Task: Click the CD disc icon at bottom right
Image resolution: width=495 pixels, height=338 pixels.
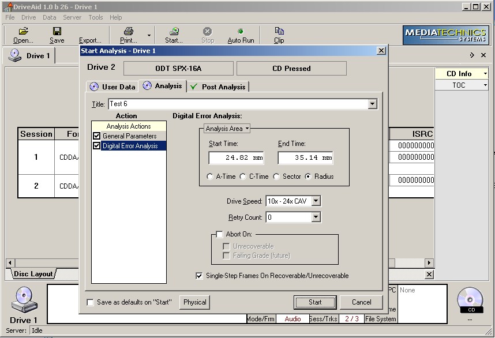Action: (470, 300)
